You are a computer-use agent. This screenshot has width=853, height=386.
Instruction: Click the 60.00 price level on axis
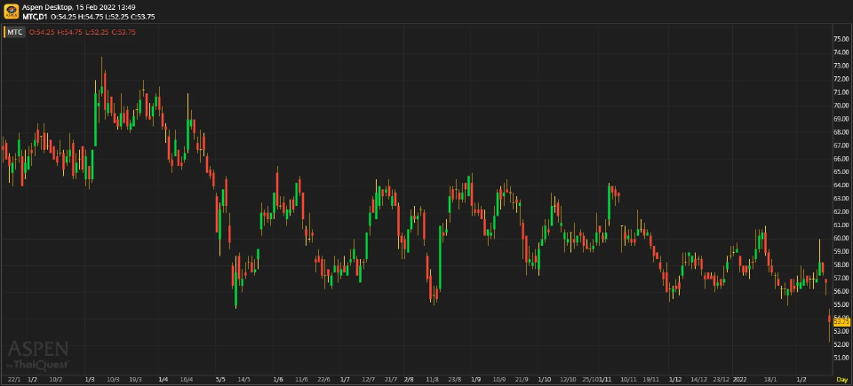pos(841,238)
